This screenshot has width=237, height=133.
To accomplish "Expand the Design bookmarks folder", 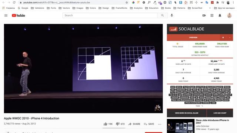I will click(x=104, y=8).
